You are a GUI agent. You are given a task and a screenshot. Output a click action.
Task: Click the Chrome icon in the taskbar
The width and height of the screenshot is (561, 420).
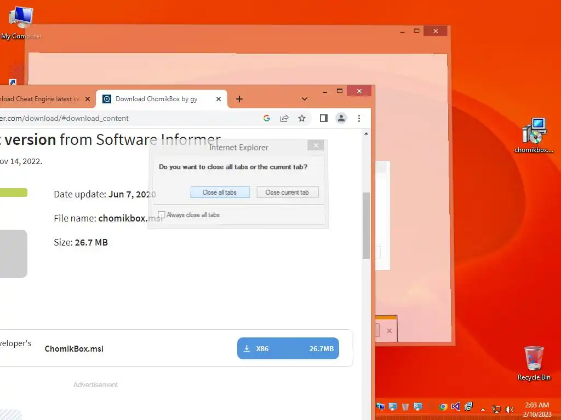(443, 407)
